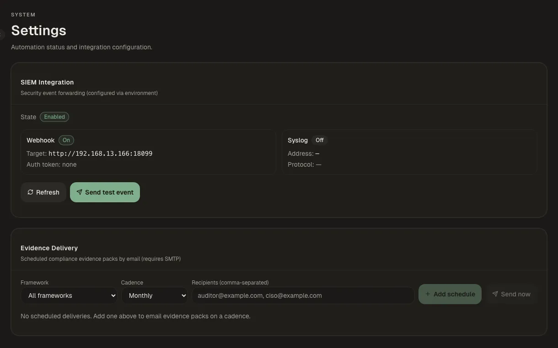The width and height of the screenshot is (558, 348).
Task: Click the Send now button
Action: click(511, 294)
